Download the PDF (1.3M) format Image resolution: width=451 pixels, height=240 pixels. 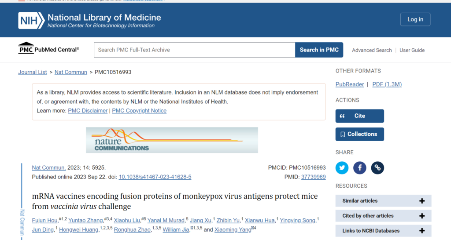387,84
